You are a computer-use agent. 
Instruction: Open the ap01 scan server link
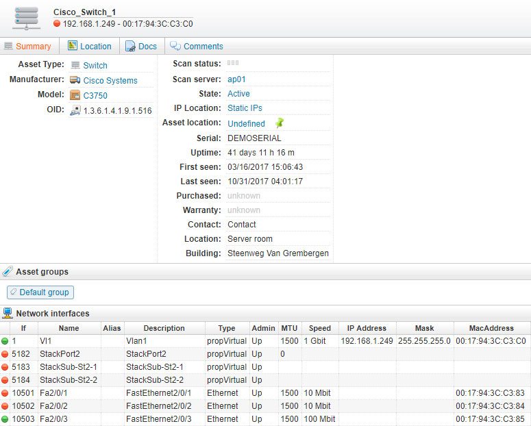tap(236, 79)
